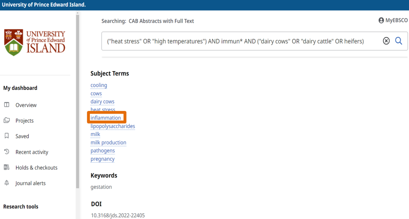Open the Overview menu item
409x219 pixels.
pos(26,105)
